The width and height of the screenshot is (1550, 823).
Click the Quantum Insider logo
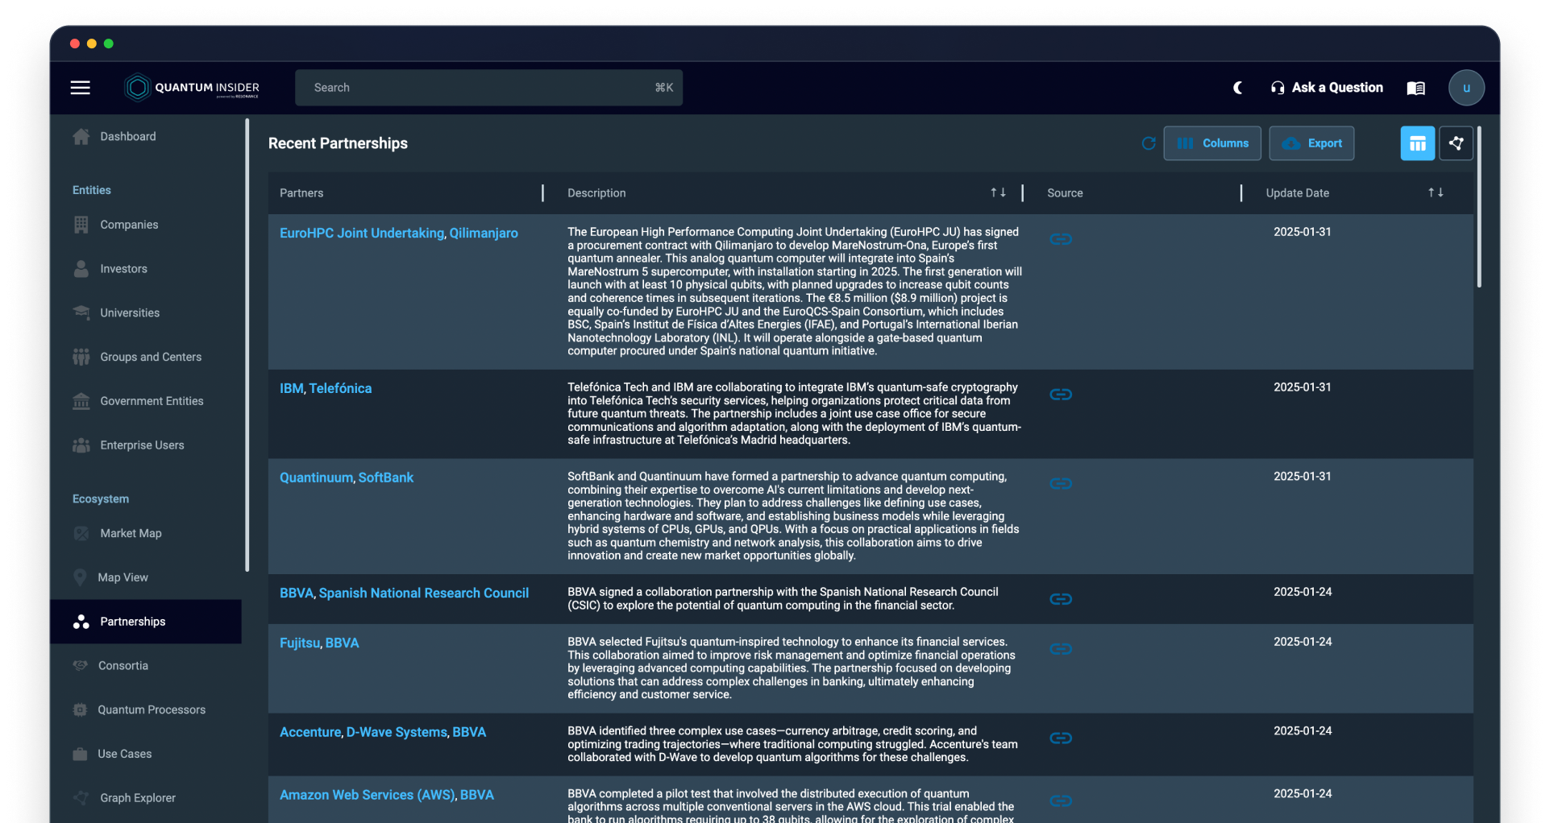192,88
